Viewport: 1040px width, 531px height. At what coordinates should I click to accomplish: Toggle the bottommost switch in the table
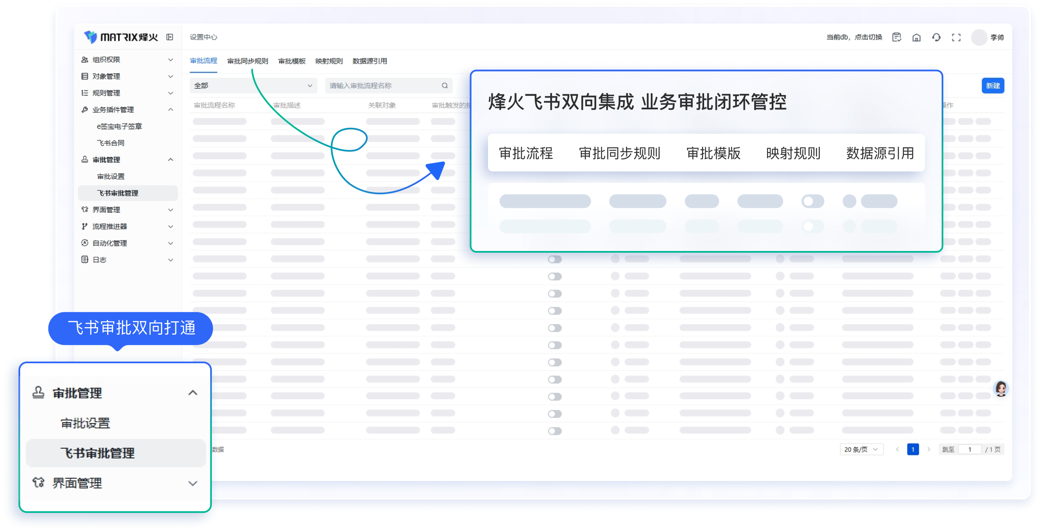point(555,431)
